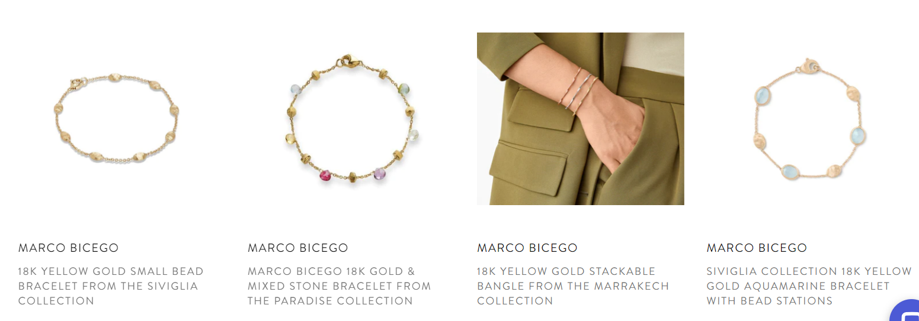
Task: Click the clasp on aquamarine bracelet image
Action: coord(809,66)
